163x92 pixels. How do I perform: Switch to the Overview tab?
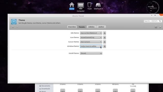click(72, 27)
